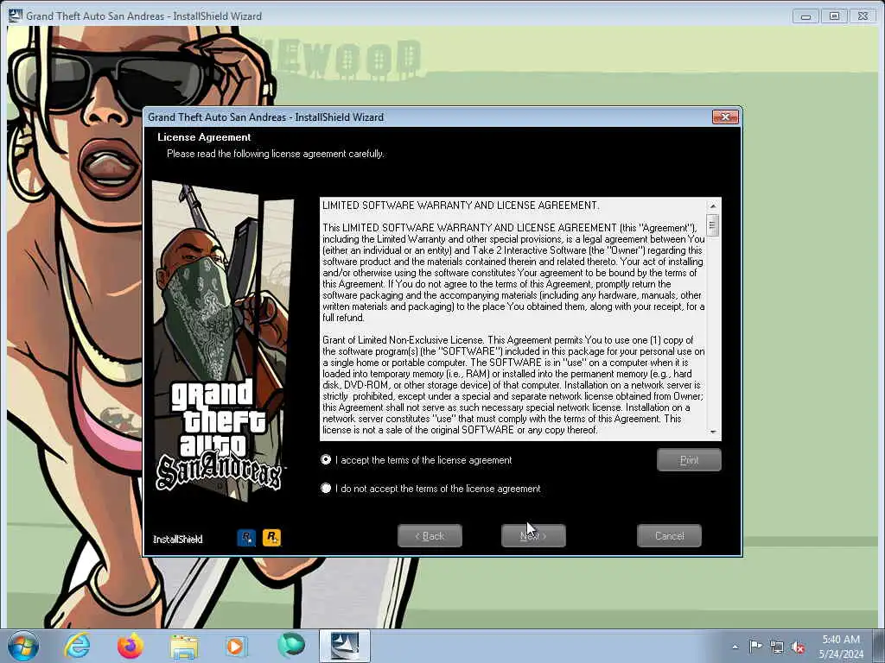Image resolution: width=885 pixels, height=663 pixels.
Task: Click the license scrollbar thumb
Action: tap(713, 225)
